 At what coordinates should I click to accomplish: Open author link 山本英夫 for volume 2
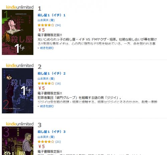pyautogui.click(x=43, y=78)
